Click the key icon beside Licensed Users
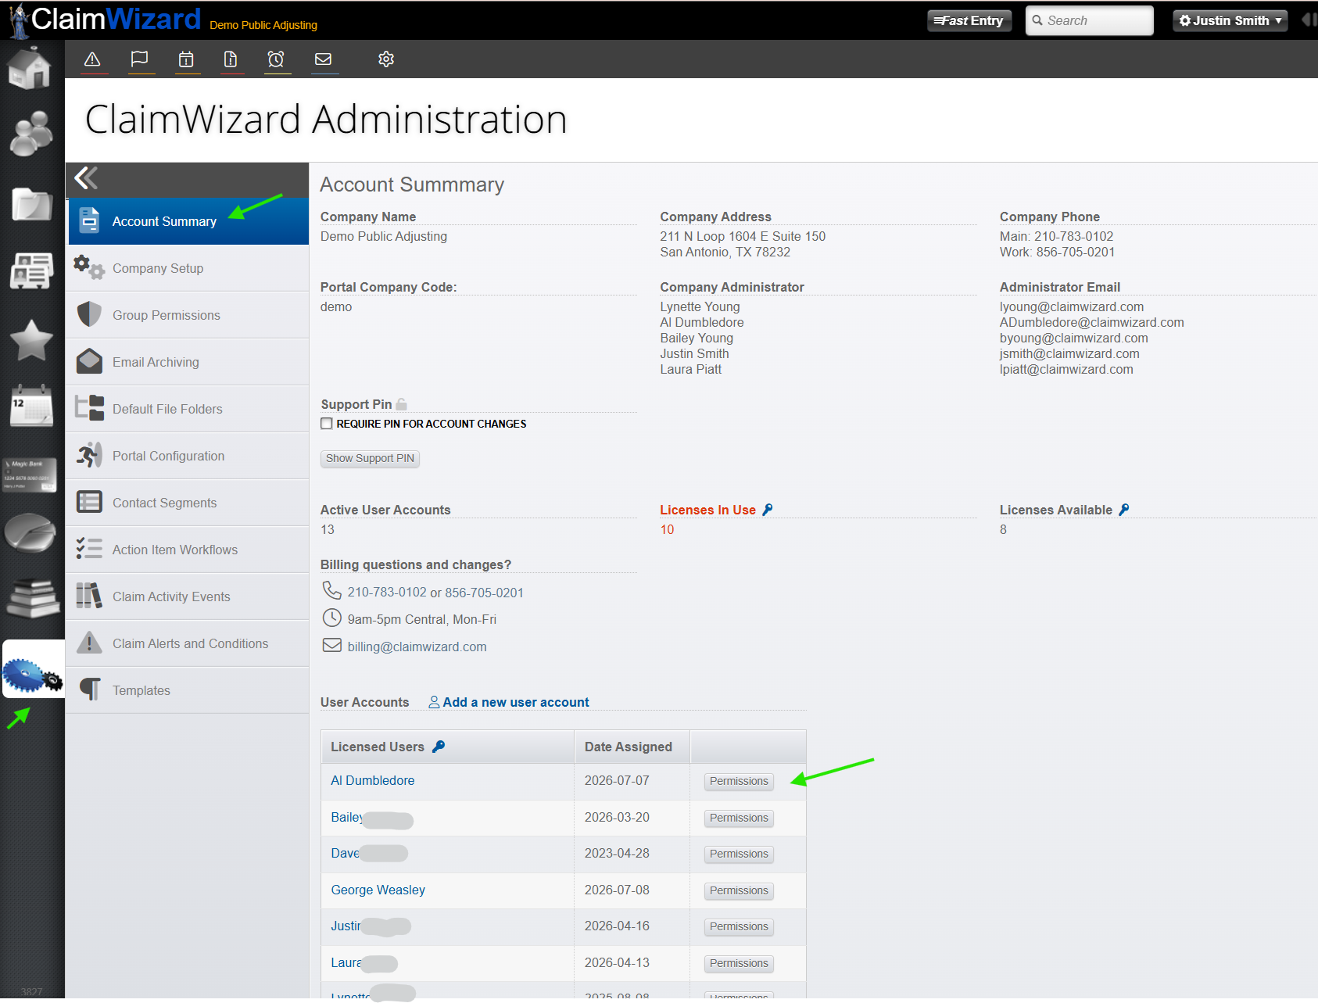Viewport: 1318px width, 1003px height. coord(439,747)
